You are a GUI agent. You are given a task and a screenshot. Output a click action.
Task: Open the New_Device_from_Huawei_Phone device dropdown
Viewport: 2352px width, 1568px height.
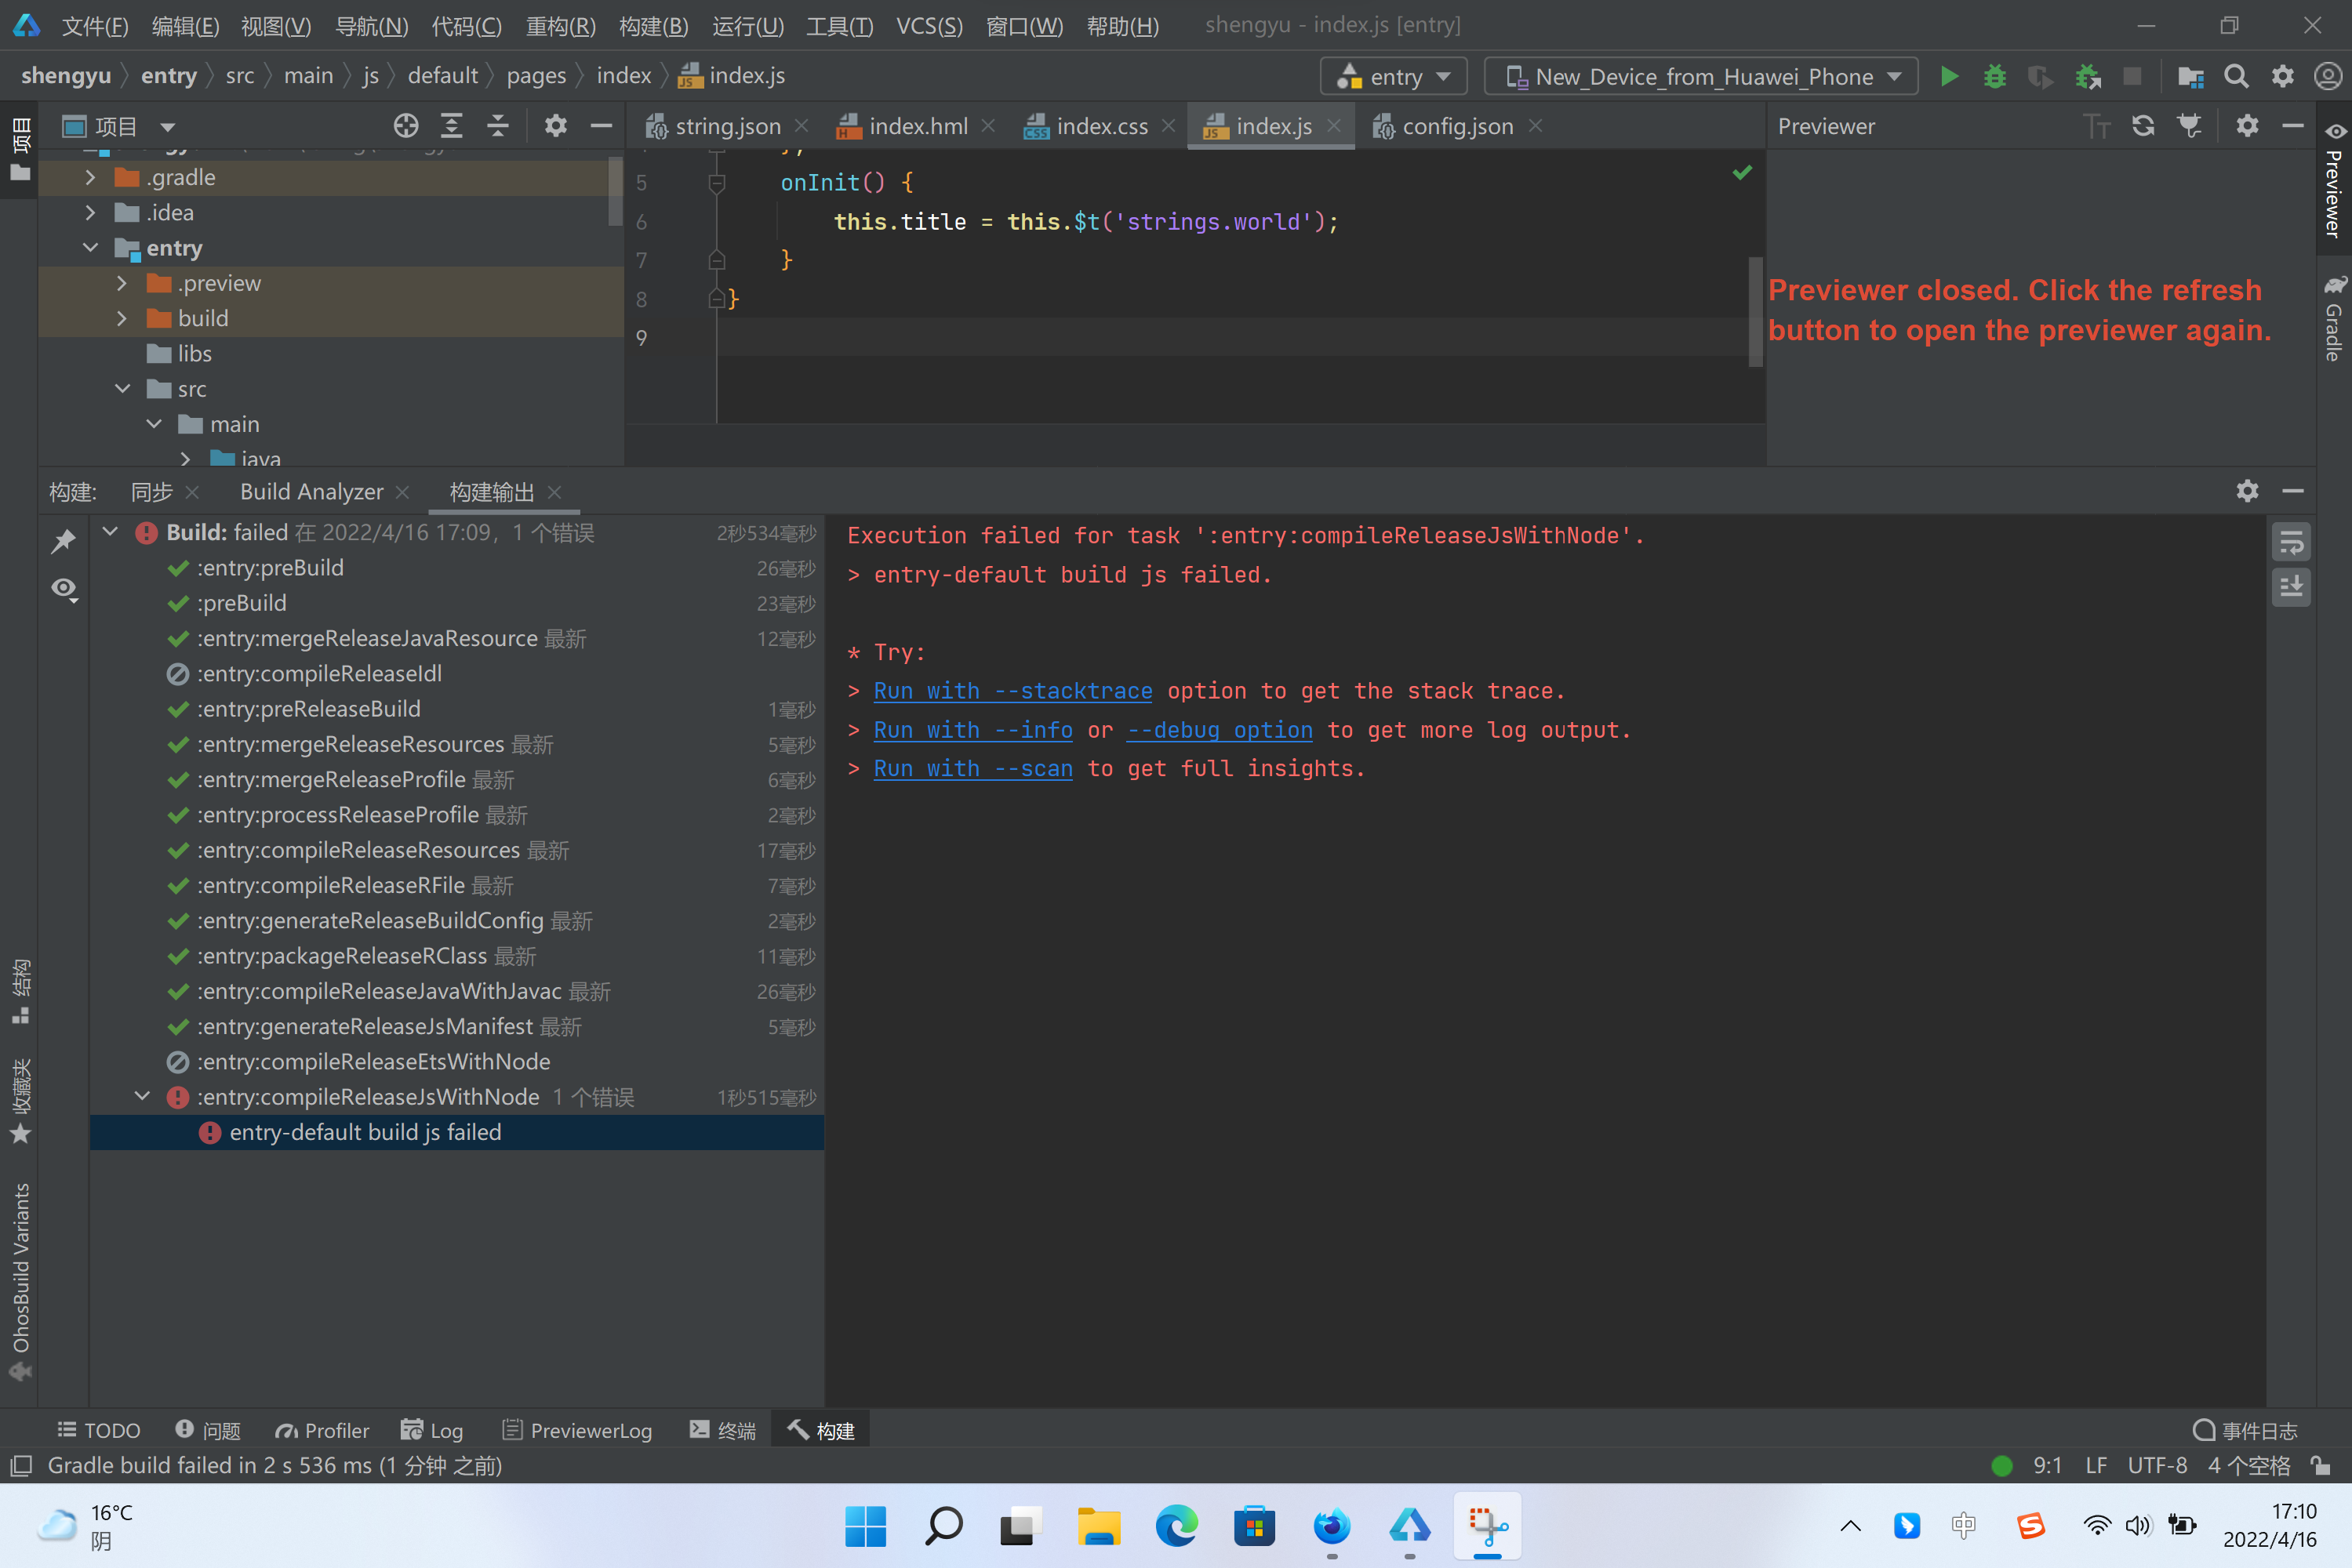coord(1701,76)
